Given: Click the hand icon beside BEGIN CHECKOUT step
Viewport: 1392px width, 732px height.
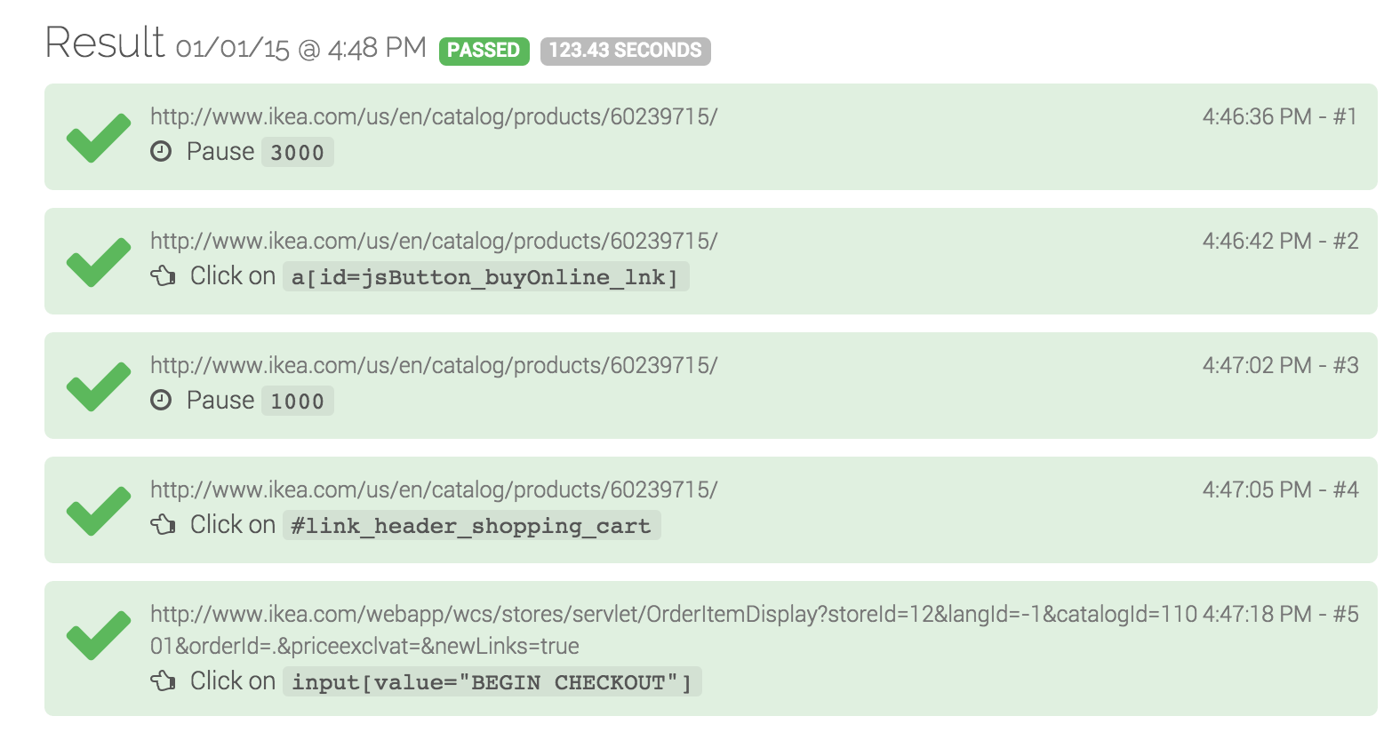Looking at the screenshot, I should [x=163, y=681].
